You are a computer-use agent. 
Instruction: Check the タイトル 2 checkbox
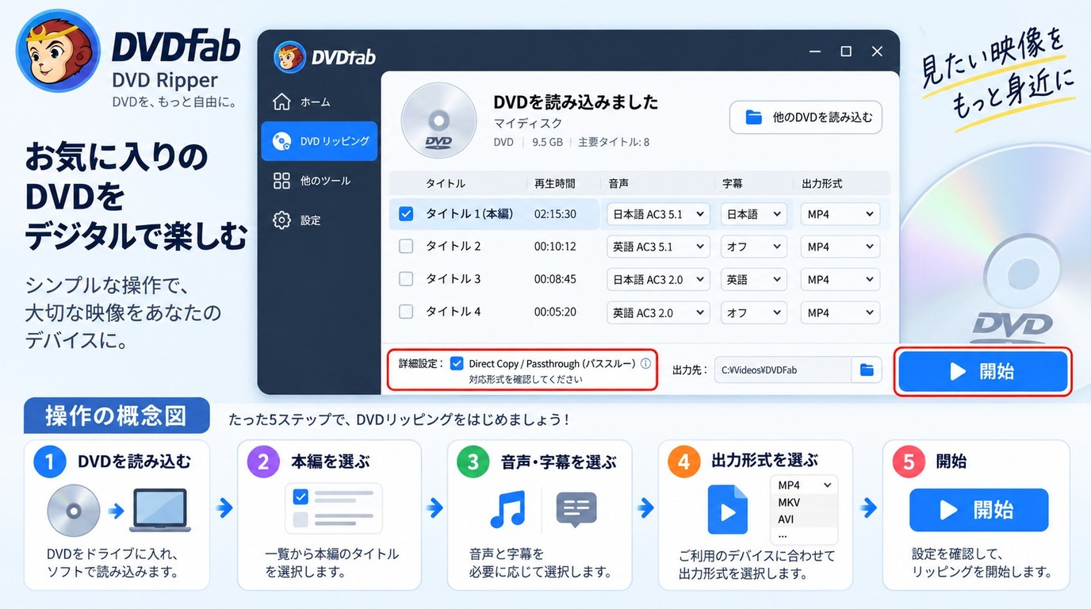(x=406, y=247)
